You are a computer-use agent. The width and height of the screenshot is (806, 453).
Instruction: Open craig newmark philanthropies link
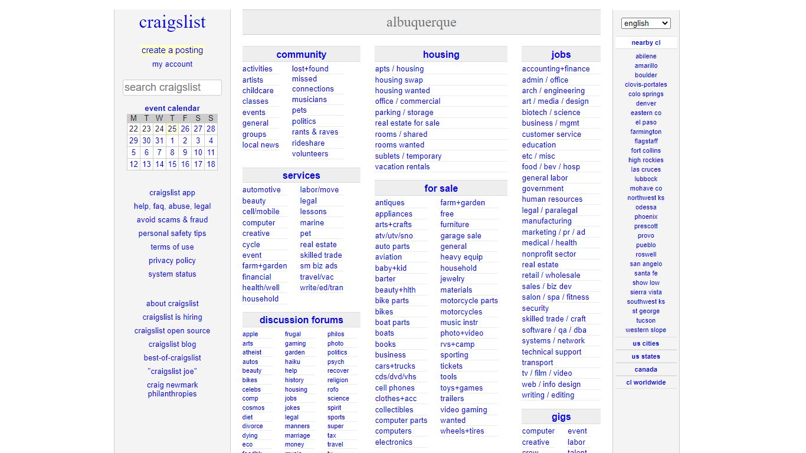tap(172, 389)
